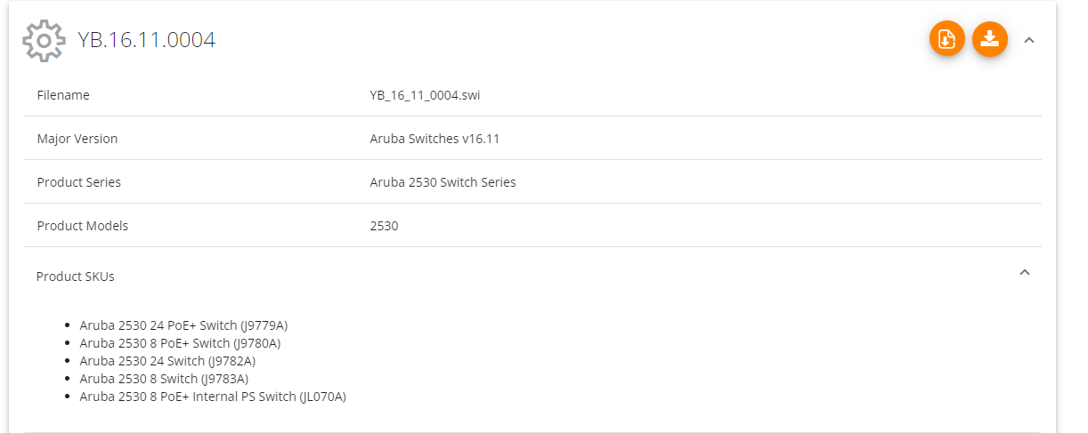The image size is (1088, 433).
Task: Click the Product SKUs heading
Action: 76,277
